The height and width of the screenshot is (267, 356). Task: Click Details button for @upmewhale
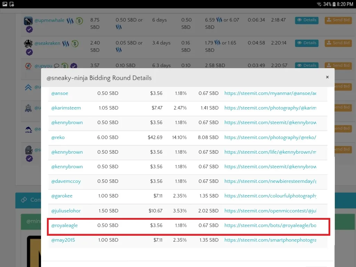click(x=307, y=20)
